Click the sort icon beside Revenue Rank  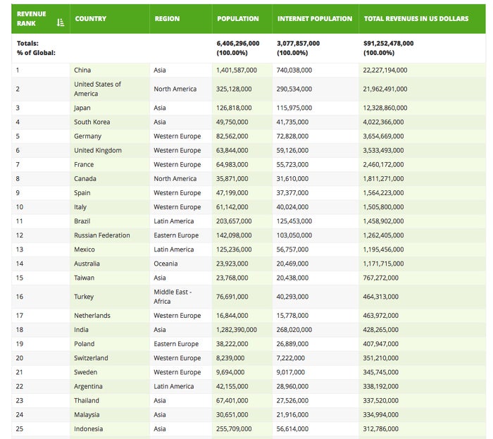(60, 23)
